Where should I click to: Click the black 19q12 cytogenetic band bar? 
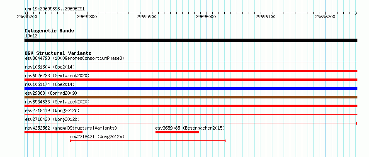[191, 40]
